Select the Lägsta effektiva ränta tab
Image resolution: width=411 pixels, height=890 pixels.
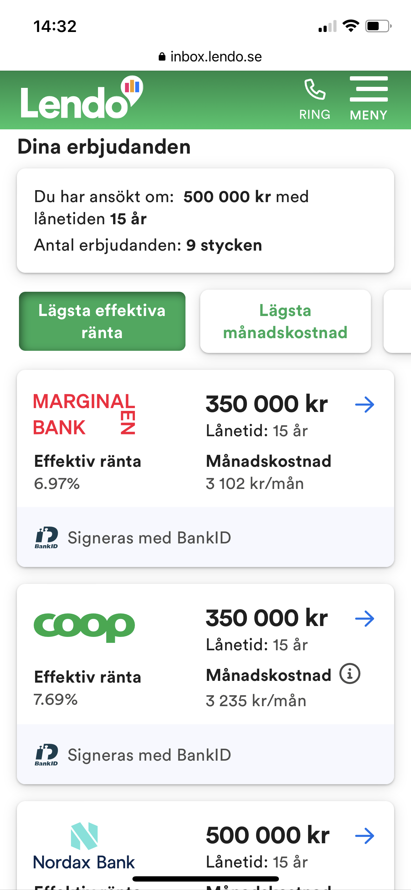tap(102, 321)
